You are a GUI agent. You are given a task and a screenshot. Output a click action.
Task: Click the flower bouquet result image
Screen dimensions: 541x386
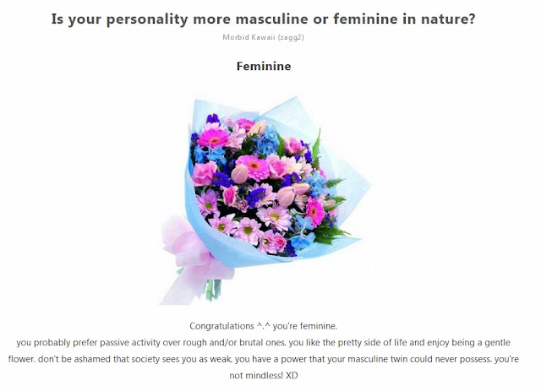263,198
